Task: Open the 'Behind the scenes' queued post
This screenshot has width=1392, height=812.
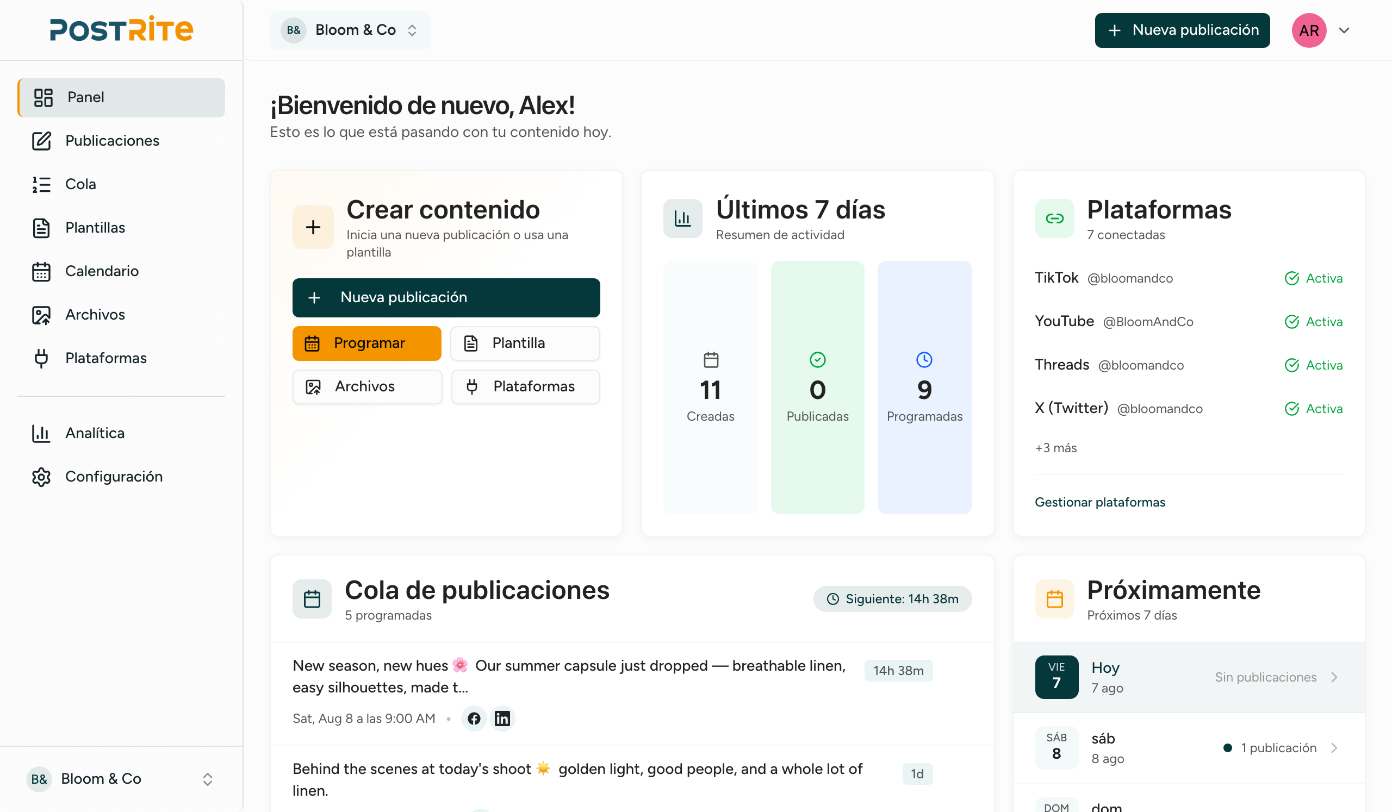Action: pos(632,779)
